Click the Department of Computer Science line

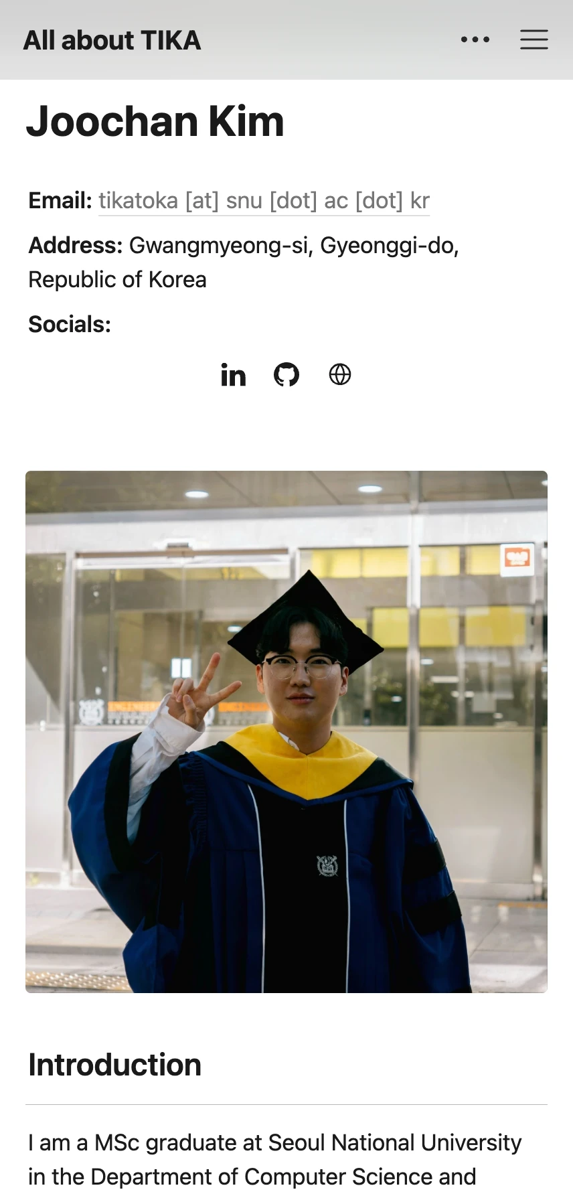[252, 1177]
